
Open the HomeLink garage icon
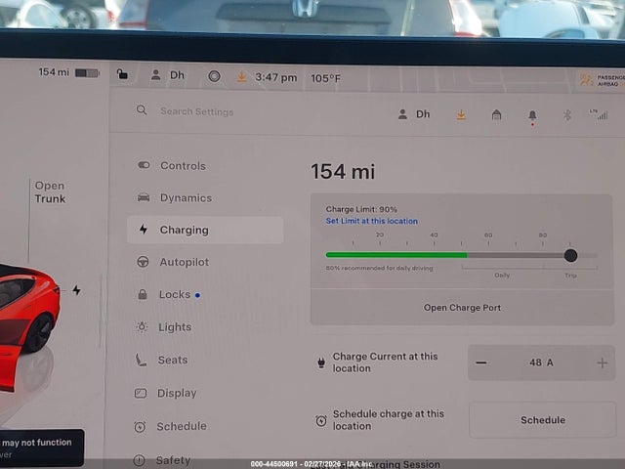pos(496,115)
